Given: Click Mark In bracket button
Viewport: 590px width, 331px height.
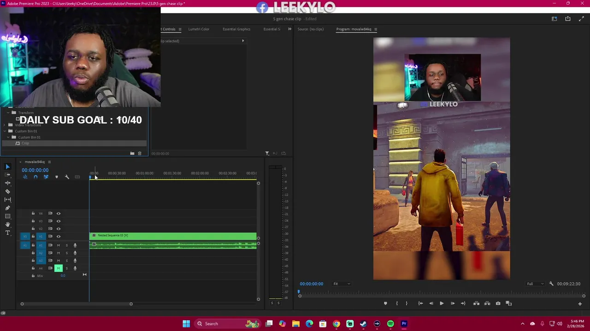Looking at the screenshot, I should 397,303.
